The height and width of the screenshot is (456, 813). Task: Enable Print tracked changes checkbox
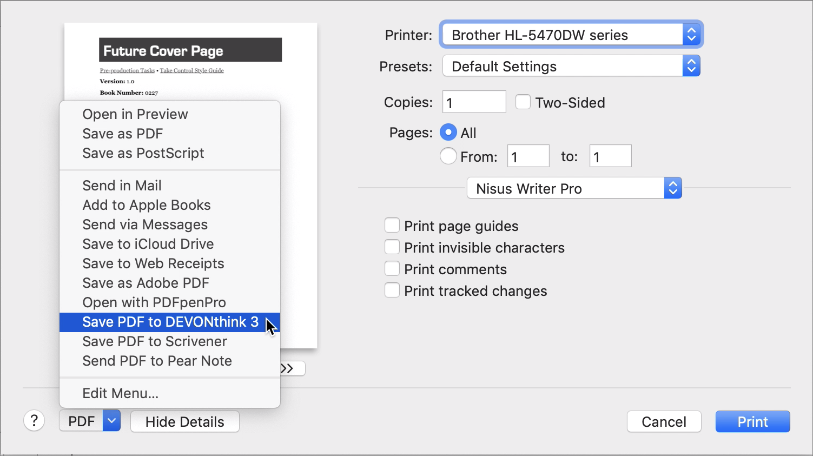[392, 290]
